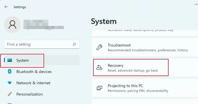The image size is (198, 104).
Task: Click 'Permissions, pairing PIN, discoverability' text
Action: [138, 91]
